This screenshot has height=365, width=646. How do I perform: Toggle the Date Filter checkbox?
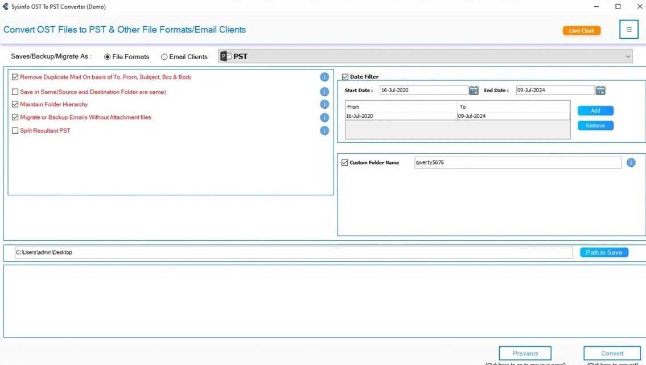(345, 77)
